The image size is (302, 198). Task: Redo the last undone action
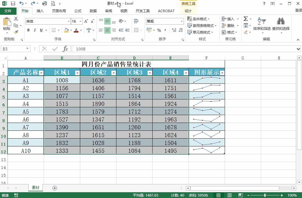click(x=33, y=3)
